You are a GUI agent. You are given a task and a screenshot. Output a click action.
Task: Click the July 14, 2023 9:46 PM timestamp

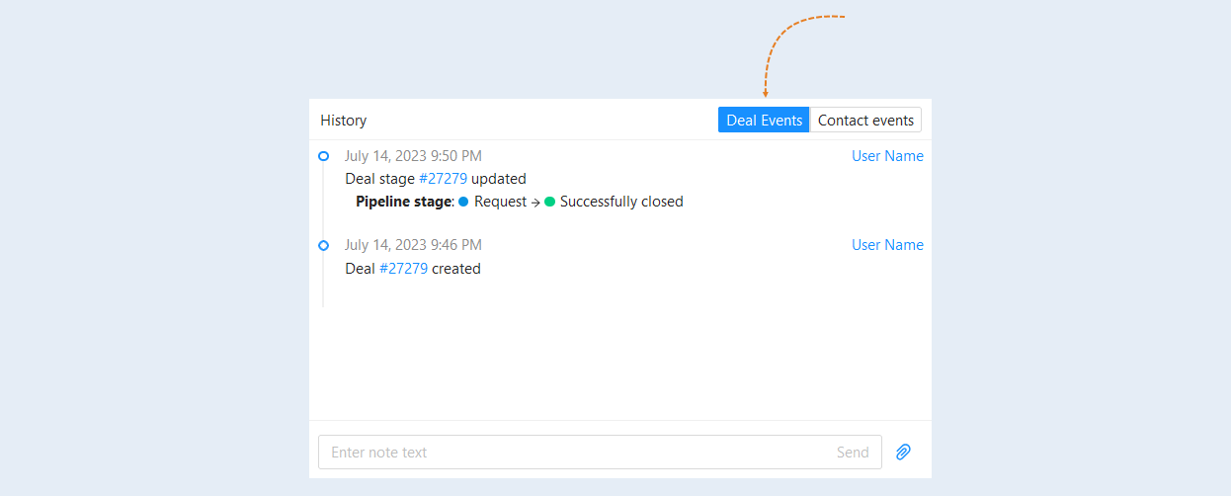[x=413, y=245]
